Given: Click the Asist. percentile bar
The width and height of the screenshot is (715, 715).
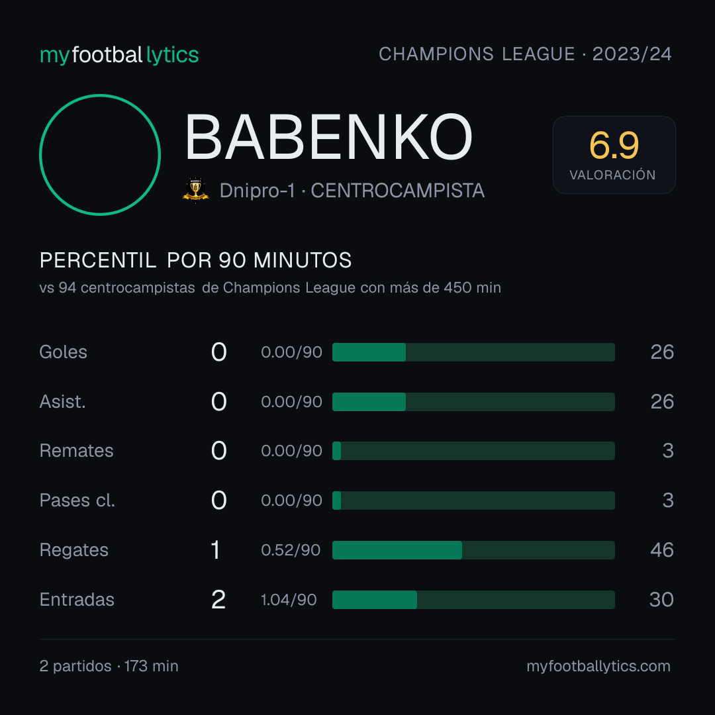Looking at the screenshot, I should pos(473,402).
